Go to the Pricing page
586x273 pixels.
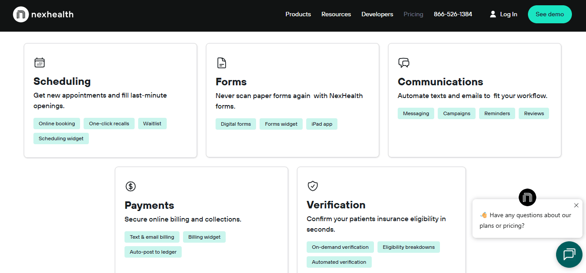[x=414, y=15]
